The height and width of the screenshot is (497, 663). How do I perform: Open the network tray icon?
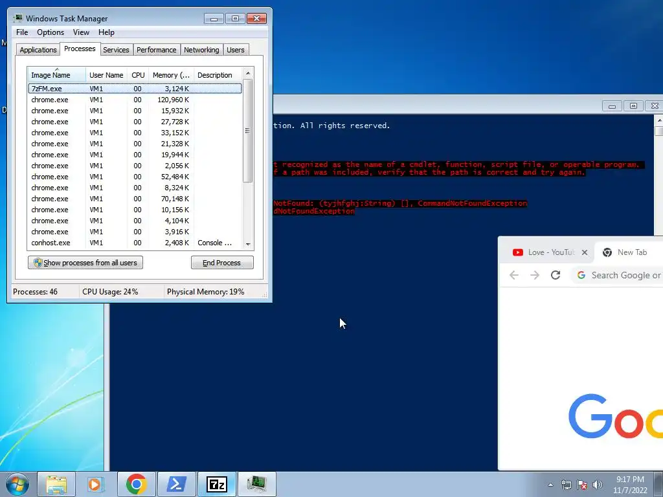click(x=566, y=485)
